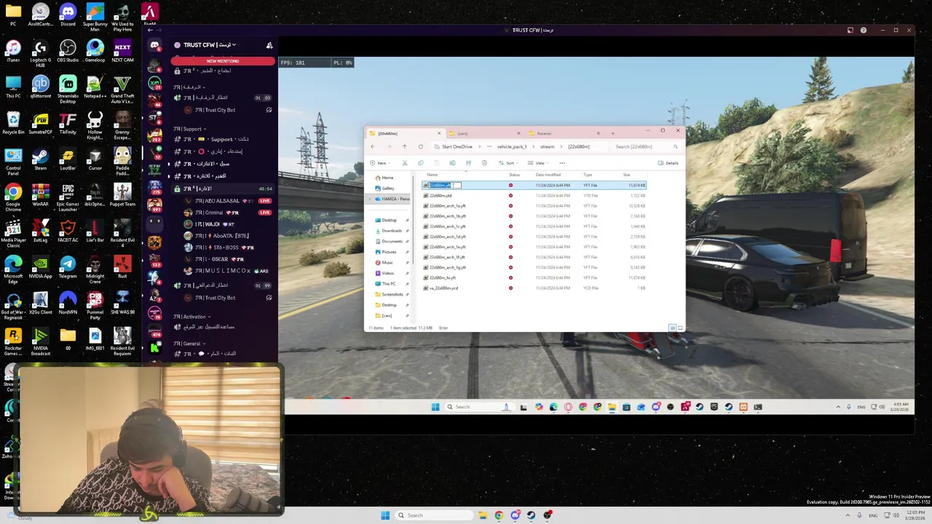Open the NVIDIA App desktop shortcut
Viewport: 932px width, 524px height.
click(40, 267)
